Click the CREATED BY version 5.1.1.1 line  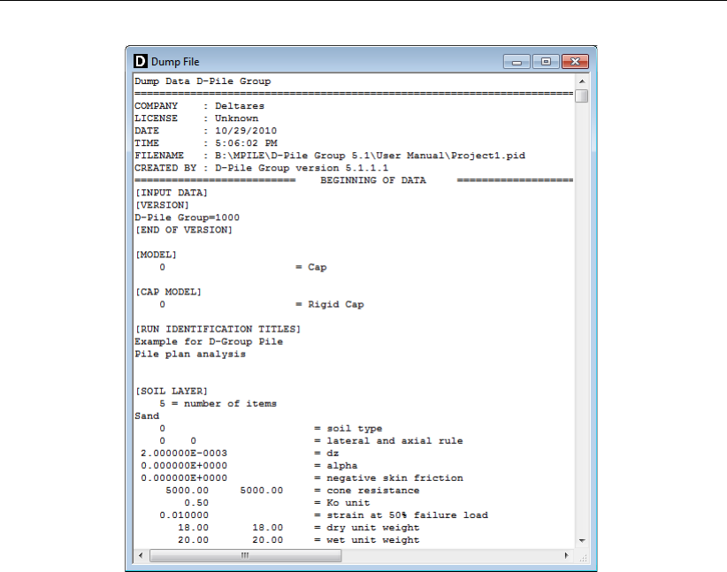pos(262,168)
